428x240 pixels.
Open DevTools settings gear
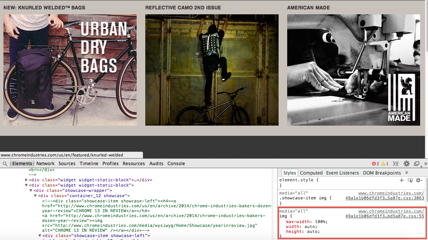coord(406,164)
